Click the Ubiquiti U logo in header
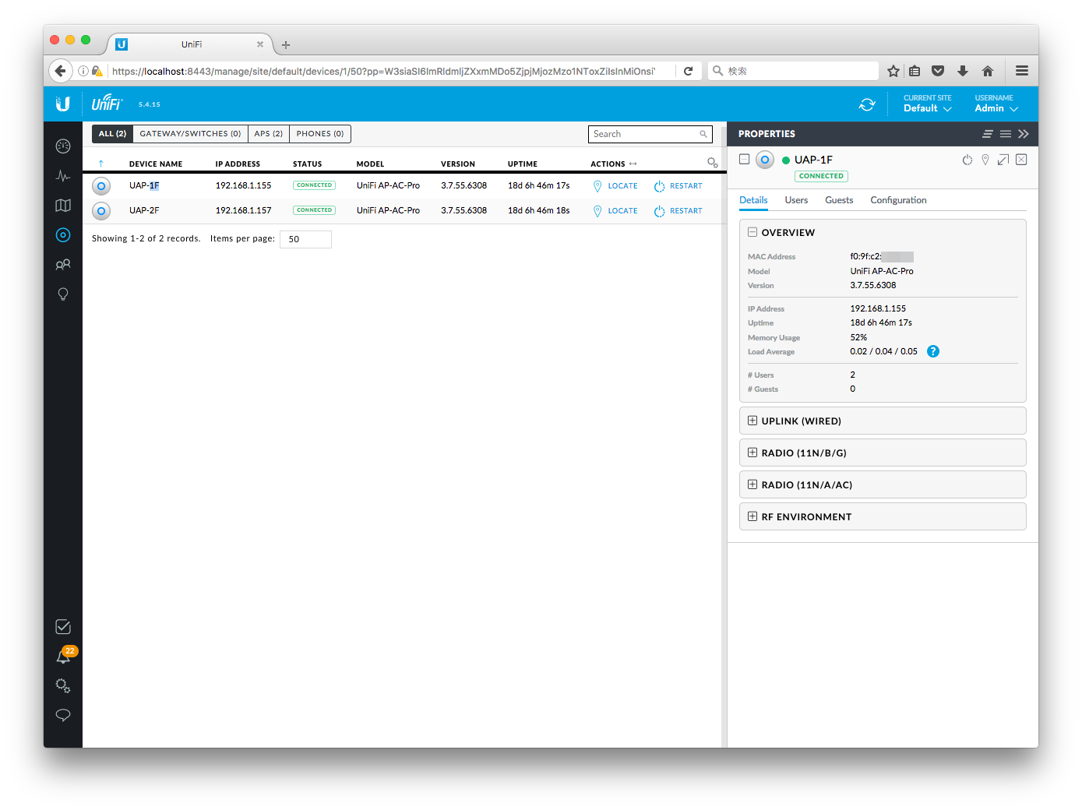Viewport: 1082px width, 810px height. pos(63,104)
